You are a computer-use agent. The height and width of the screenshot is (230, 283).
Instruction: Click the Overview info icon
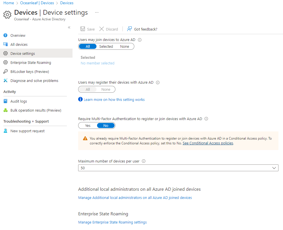tap(5, 35)
